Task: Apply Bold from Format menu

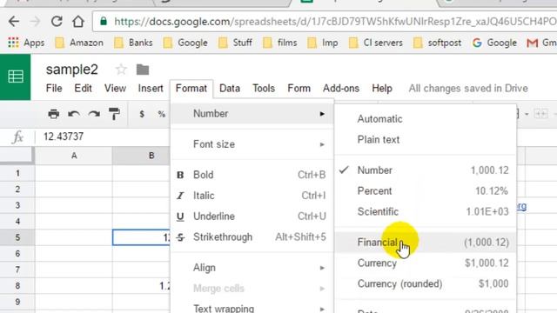Action: 252,175
